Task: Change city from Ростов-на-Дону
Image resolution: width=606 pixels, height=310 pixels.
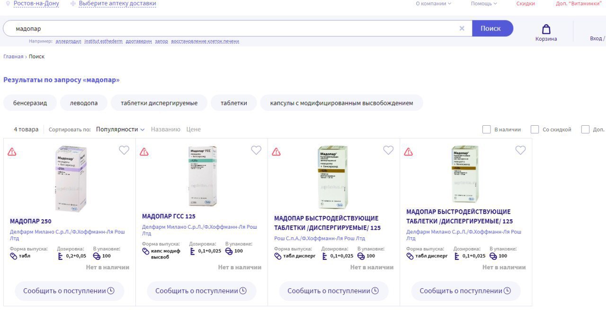Action: tap(36, 3)
